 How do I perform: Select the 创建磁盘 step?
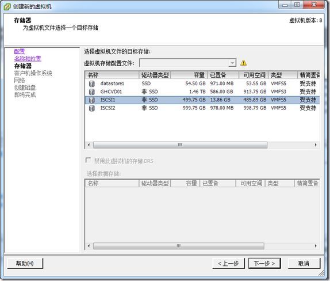click(x=25, y=88)
